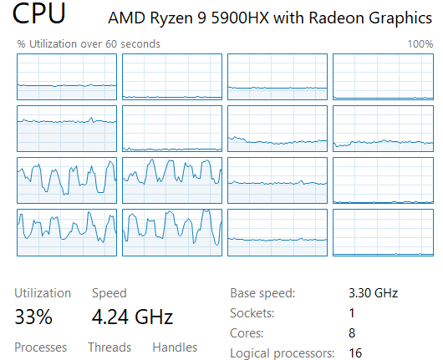Click the Base speed 3.30 GHz value
This screenshot has height=360, width=443.
tap(374, 293)
